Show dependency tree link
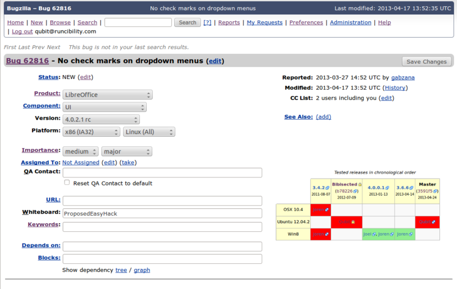The image size is (457, 289). [121, 270]
